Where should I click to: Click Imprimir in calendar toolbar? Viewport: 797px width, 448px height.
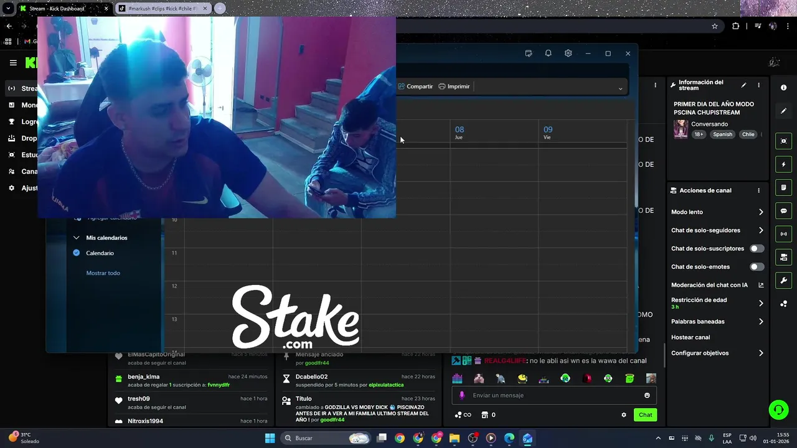coord(454,86)
